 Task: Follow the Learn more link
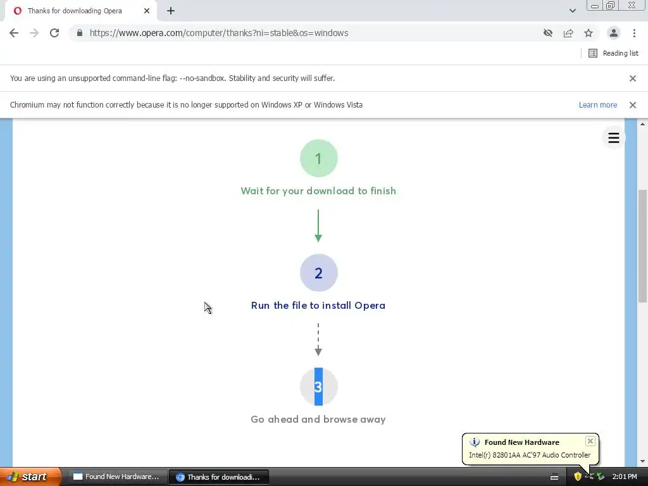[597, 105]
